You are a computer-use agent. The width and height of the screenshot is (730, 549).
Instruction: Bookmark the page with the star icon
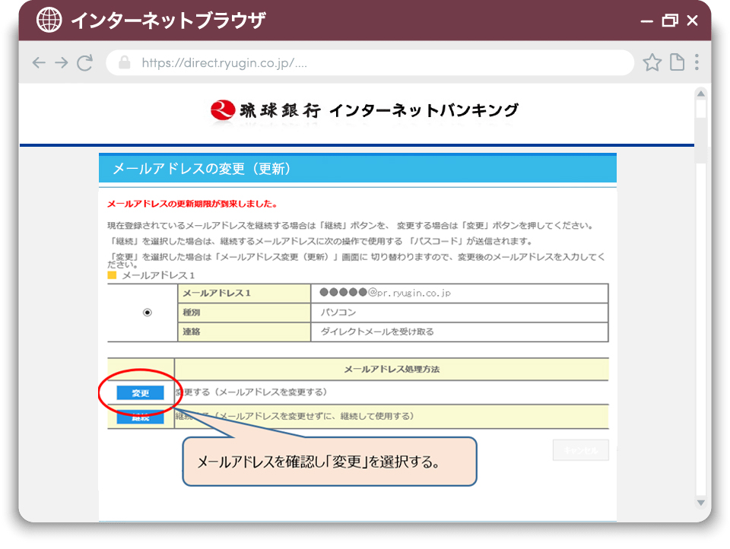(x=652, y=63)
